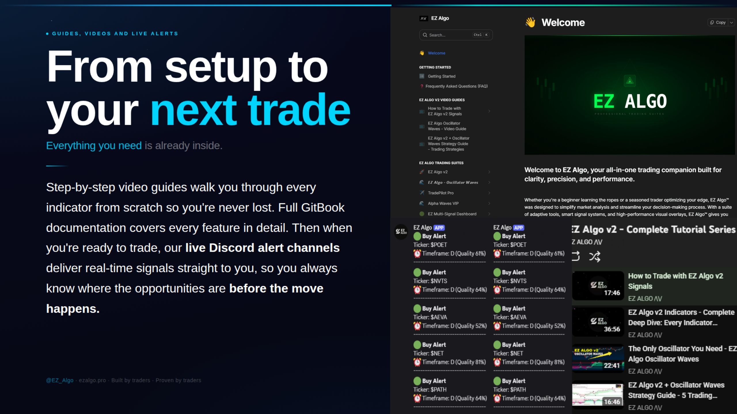Open EZ Algo v2 + Oscillator Waves Strategy Guide
This screenshot has height=414, width=737.
449,144
